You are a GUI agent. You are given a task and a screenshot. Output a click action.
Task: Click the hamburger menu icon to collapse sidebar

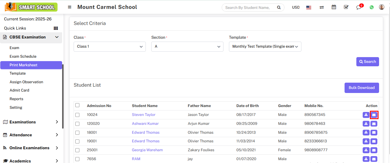coord(70,7)
